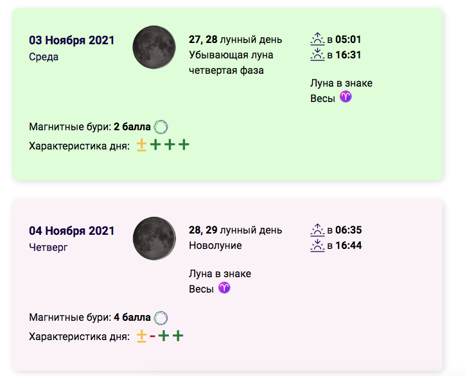Click the moonset icon next to 16:44
Screen dimensions: 465x376
tap(318, 245)
